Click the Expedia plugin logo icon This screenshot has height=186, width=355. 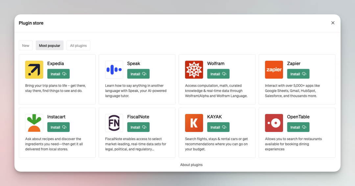click(34, 70)
